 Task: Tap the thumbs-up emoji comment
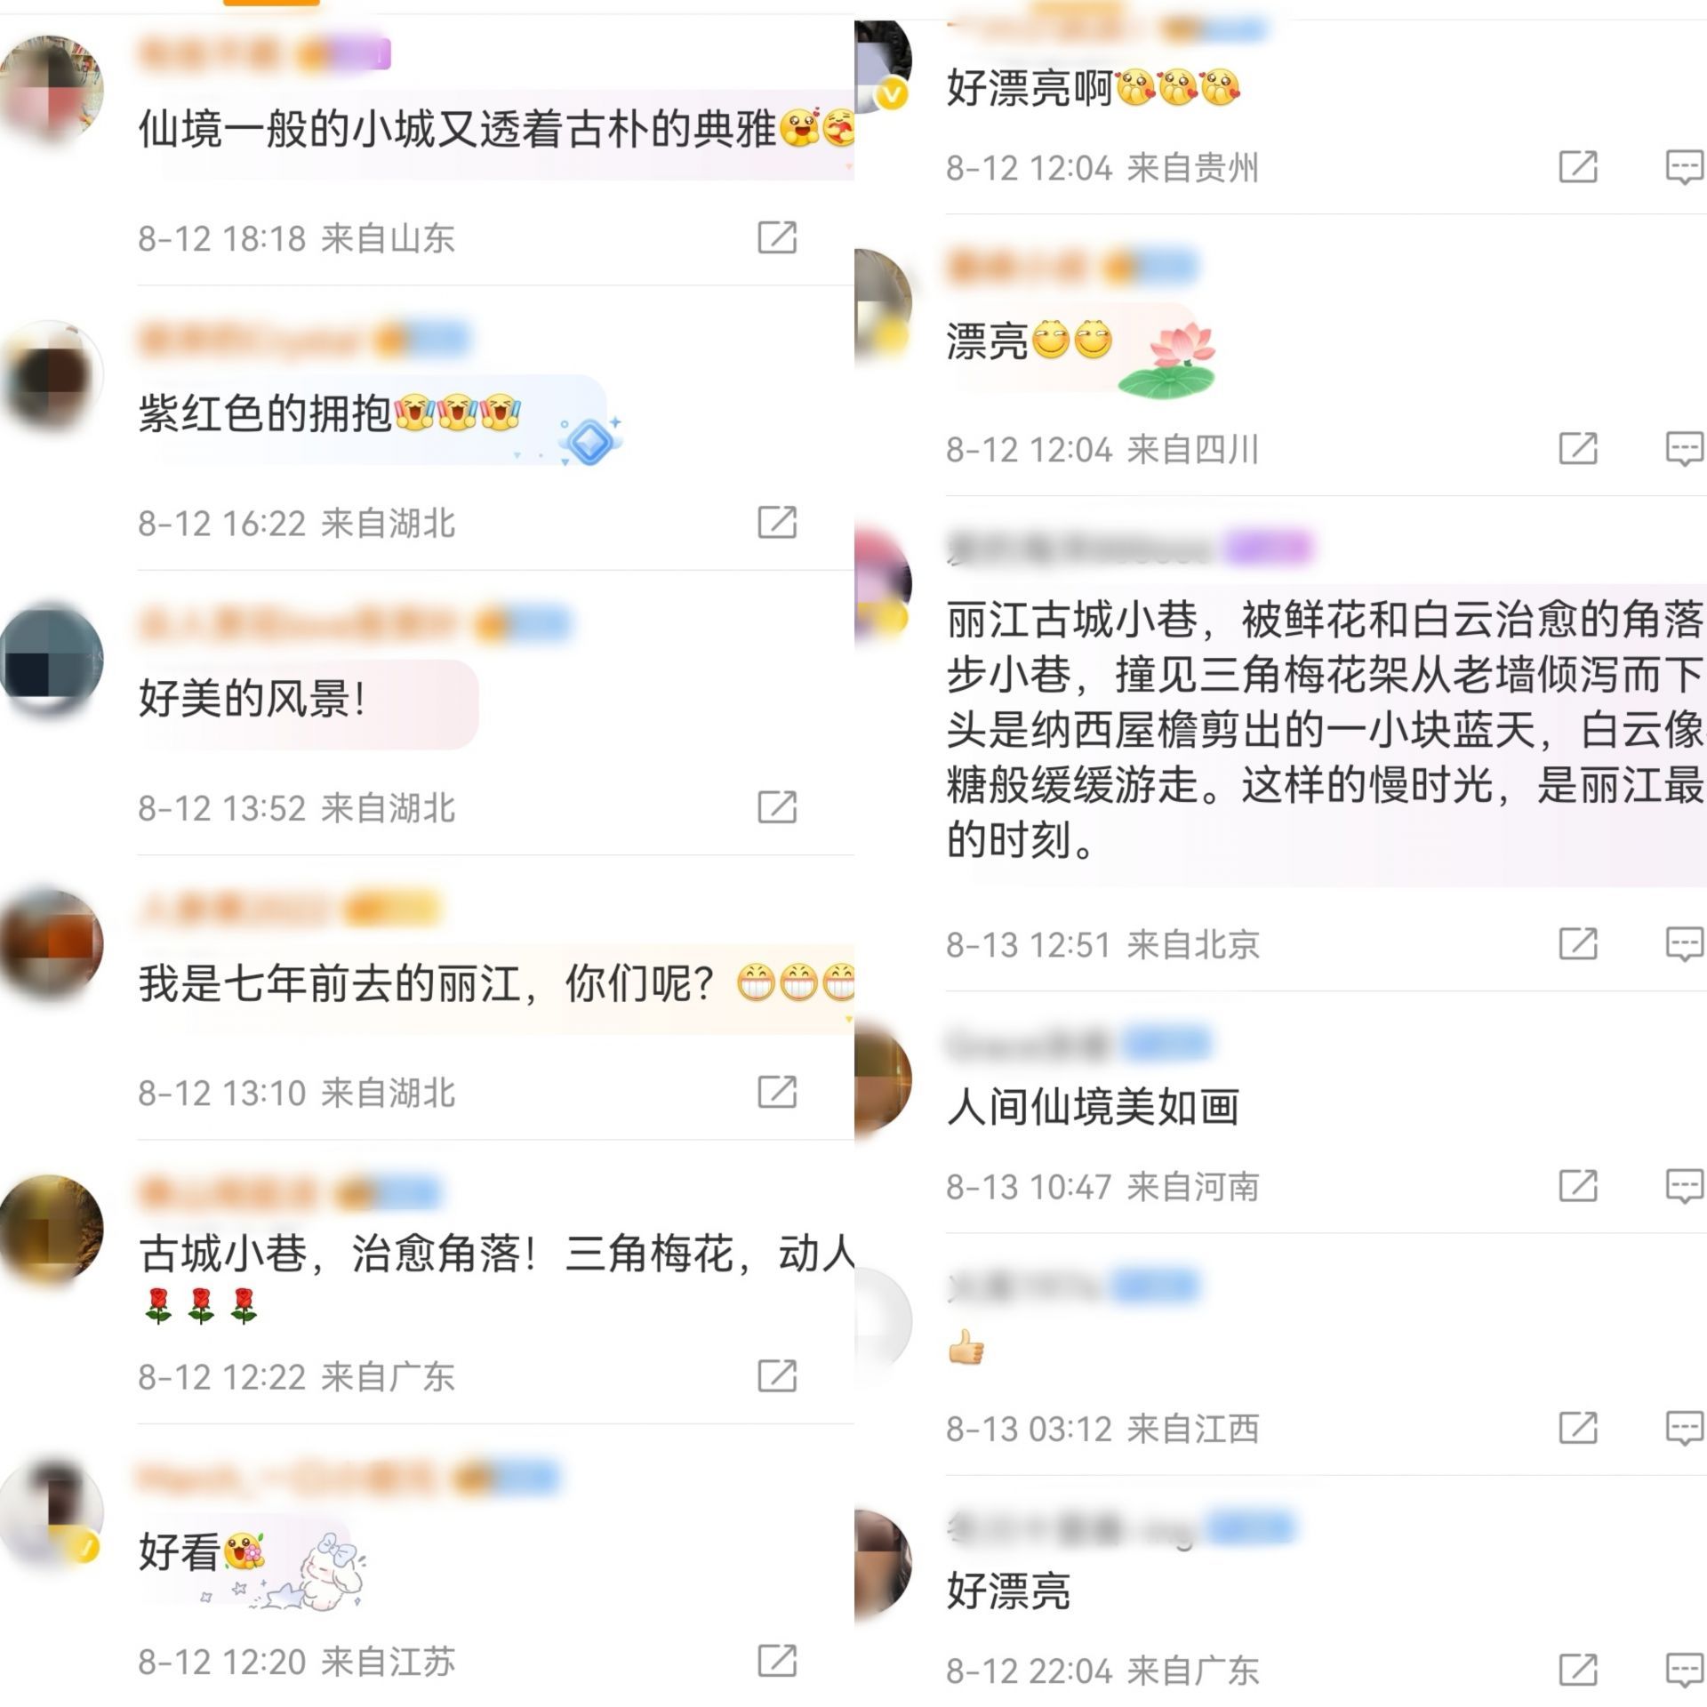(x=966, y=1350)
